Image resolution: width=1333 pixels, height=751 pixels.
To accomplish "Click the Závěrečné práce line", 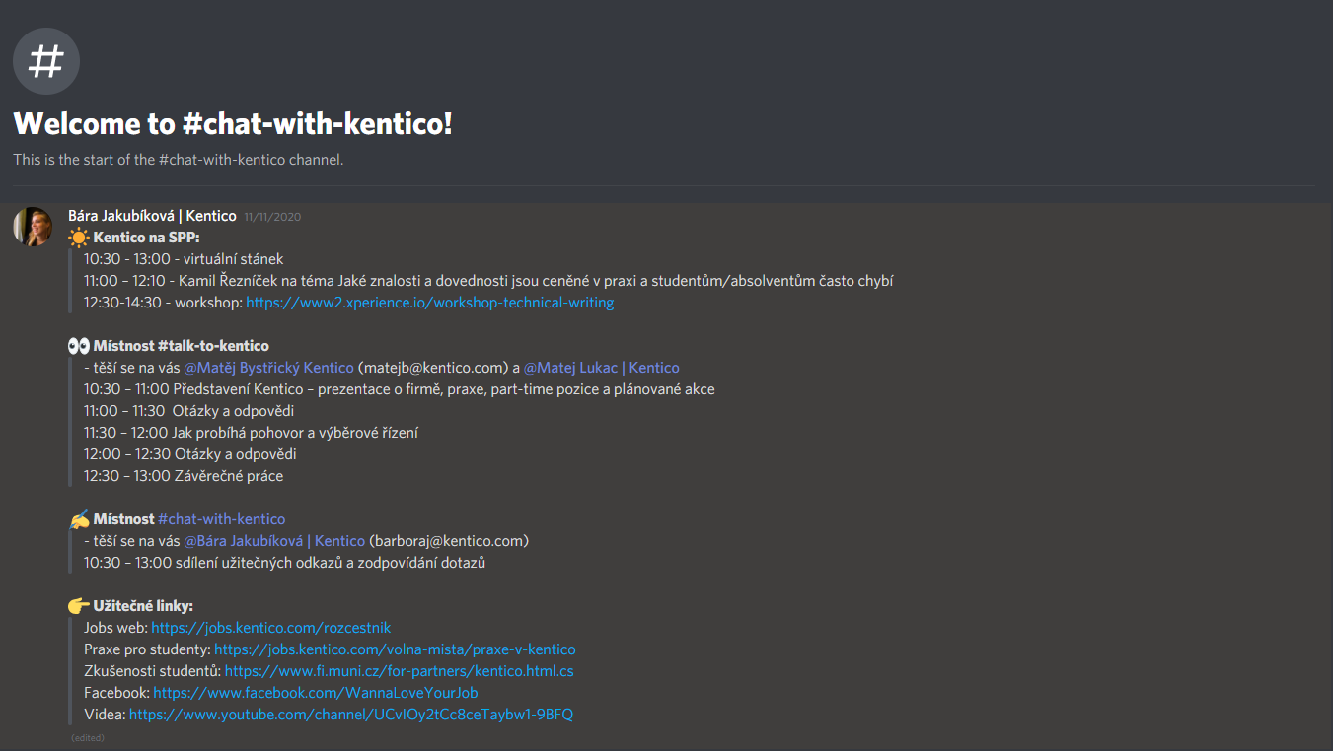I will point(184,476).
